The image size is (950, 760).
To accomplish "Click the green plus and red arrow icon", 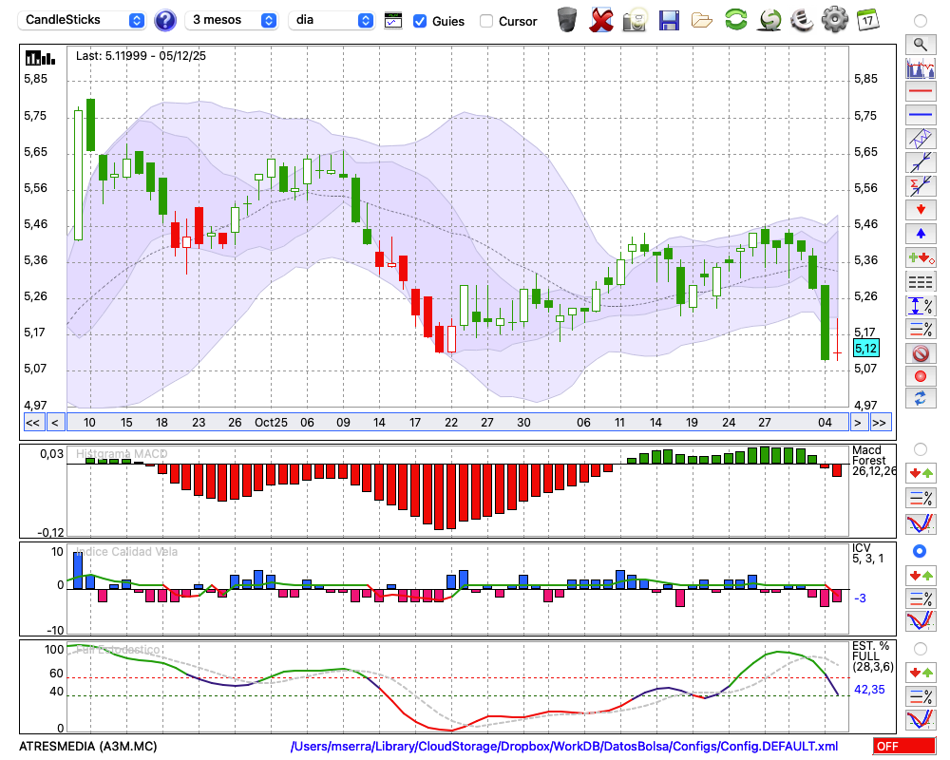I will coord(921,257).
